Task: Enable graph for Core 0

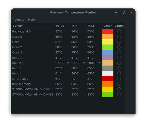Action: (119, 37)
